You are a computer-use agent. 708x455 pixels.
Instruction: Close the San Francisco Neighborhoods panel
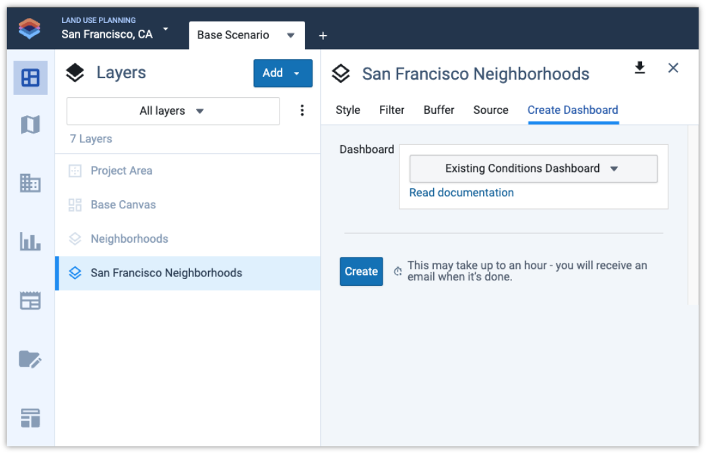[x=673, y=68]
